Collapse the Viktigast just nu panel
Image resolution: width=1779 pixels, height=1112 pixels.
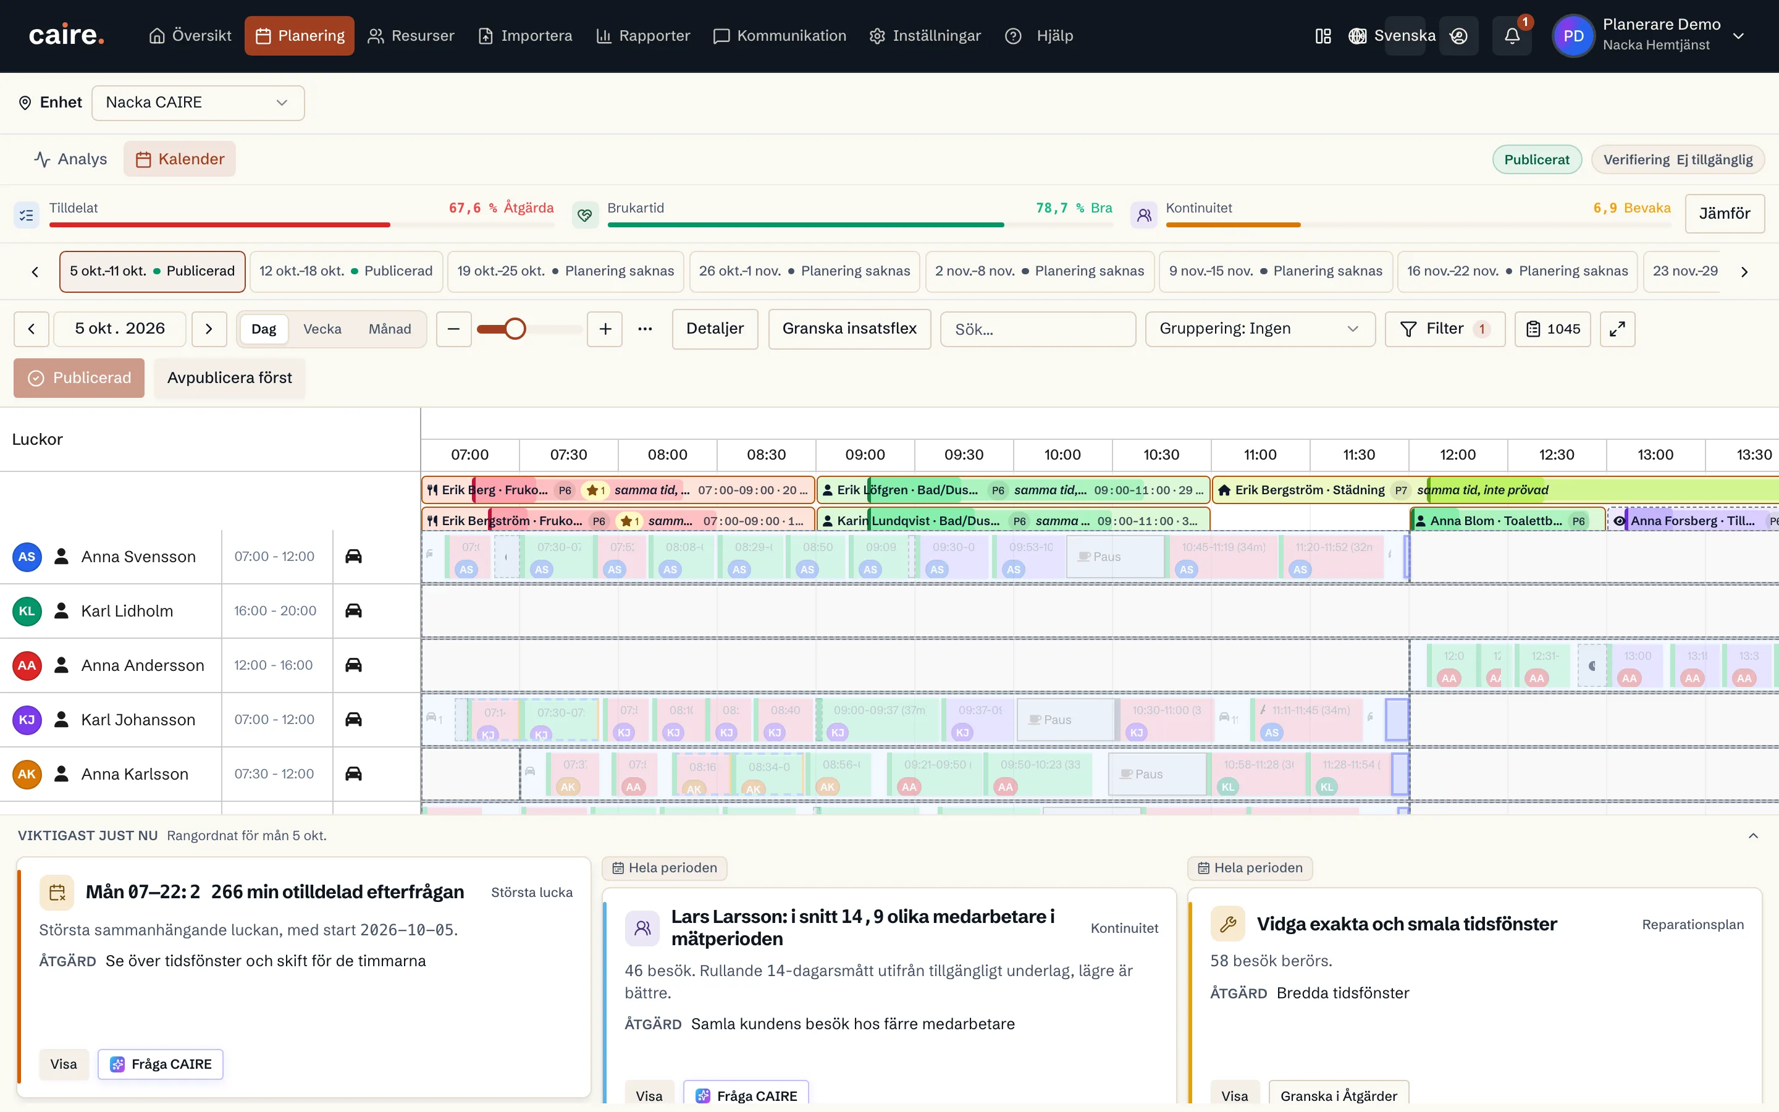point(1753,835)
